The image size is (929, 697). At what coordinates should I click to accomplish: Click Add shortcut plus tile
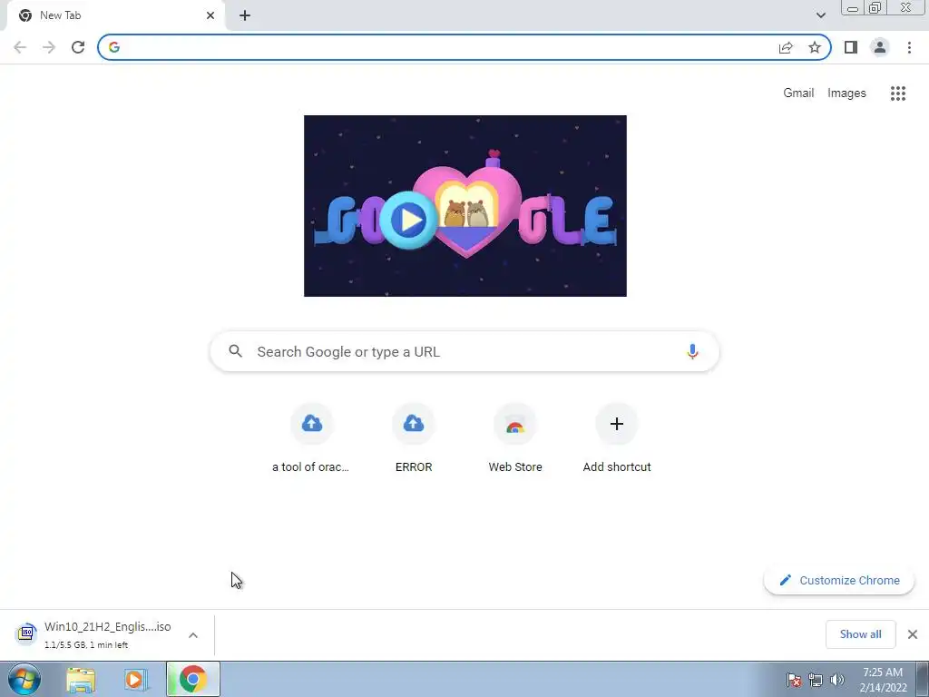coord(617,438)
